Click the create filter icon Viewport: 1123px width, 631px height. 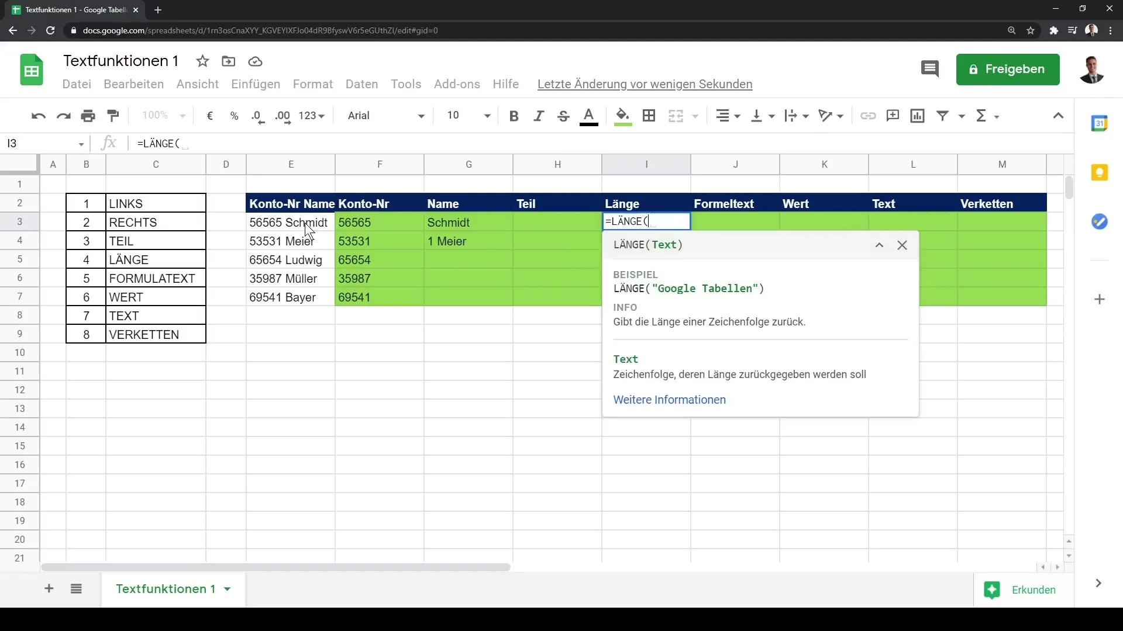pyautogui.click(x=942, y=116)
